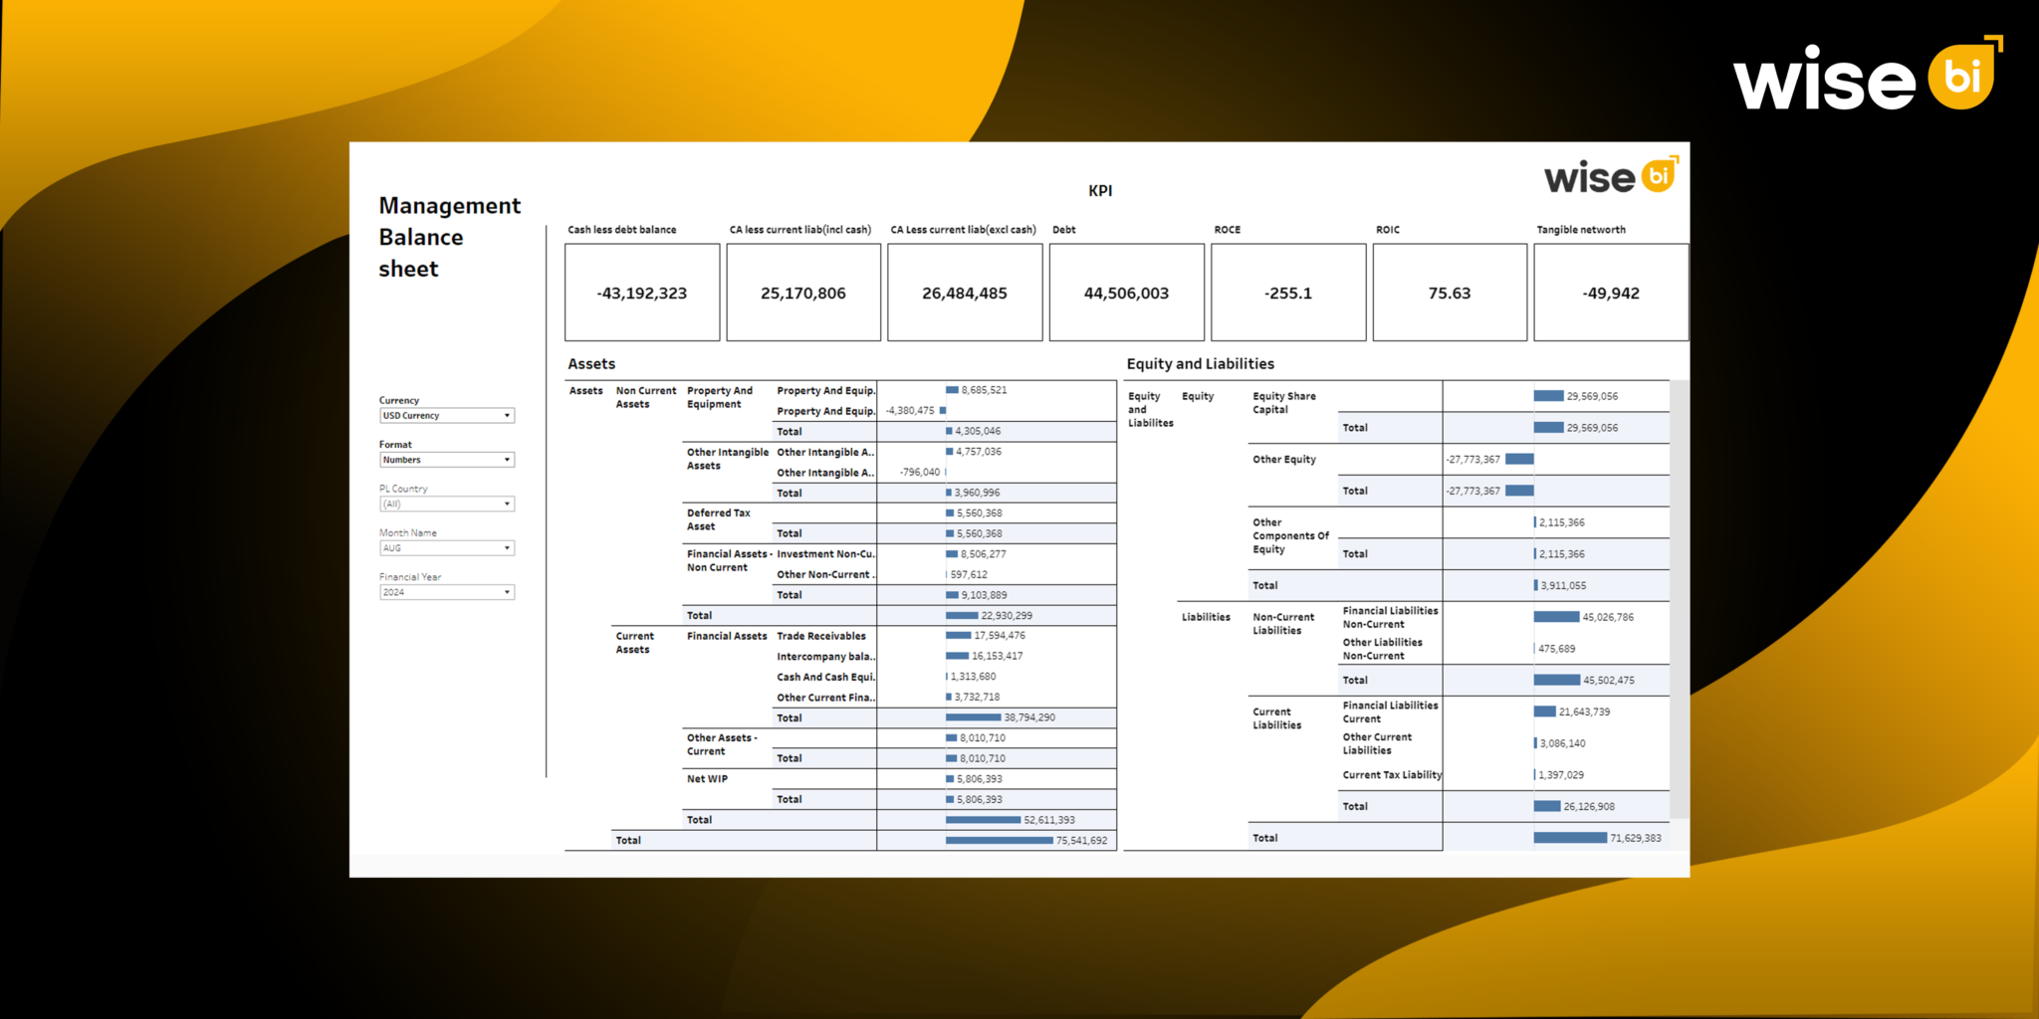The height and width of the screenshot is (1019, 2039).
Task: Click the Cash less debt balance KPI
Action: 641,292
